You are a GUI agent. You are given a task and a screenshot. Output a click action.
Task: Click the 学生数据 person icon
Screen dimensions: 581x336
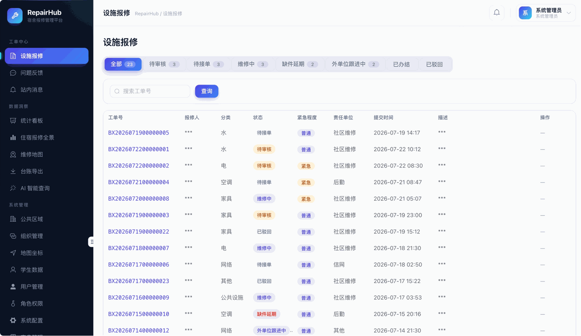click(13, 270)
